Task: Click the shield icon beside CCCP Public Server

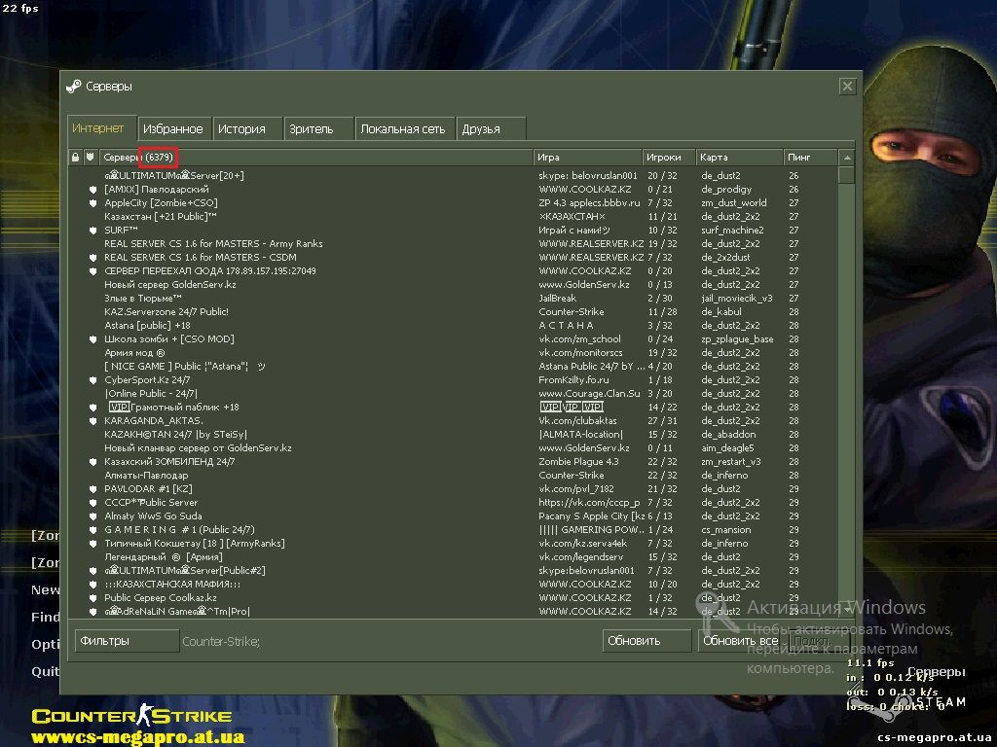Action: tap(92, 503)
